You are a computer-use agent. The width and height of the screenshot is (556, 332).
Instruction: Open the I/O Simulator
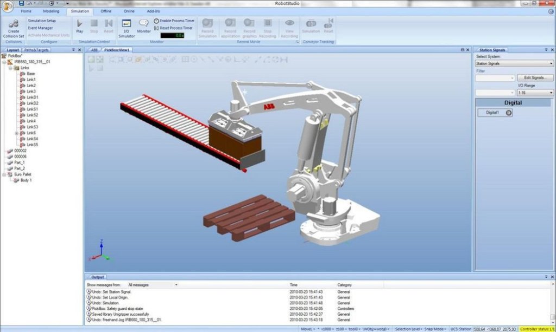coord(126,24)
